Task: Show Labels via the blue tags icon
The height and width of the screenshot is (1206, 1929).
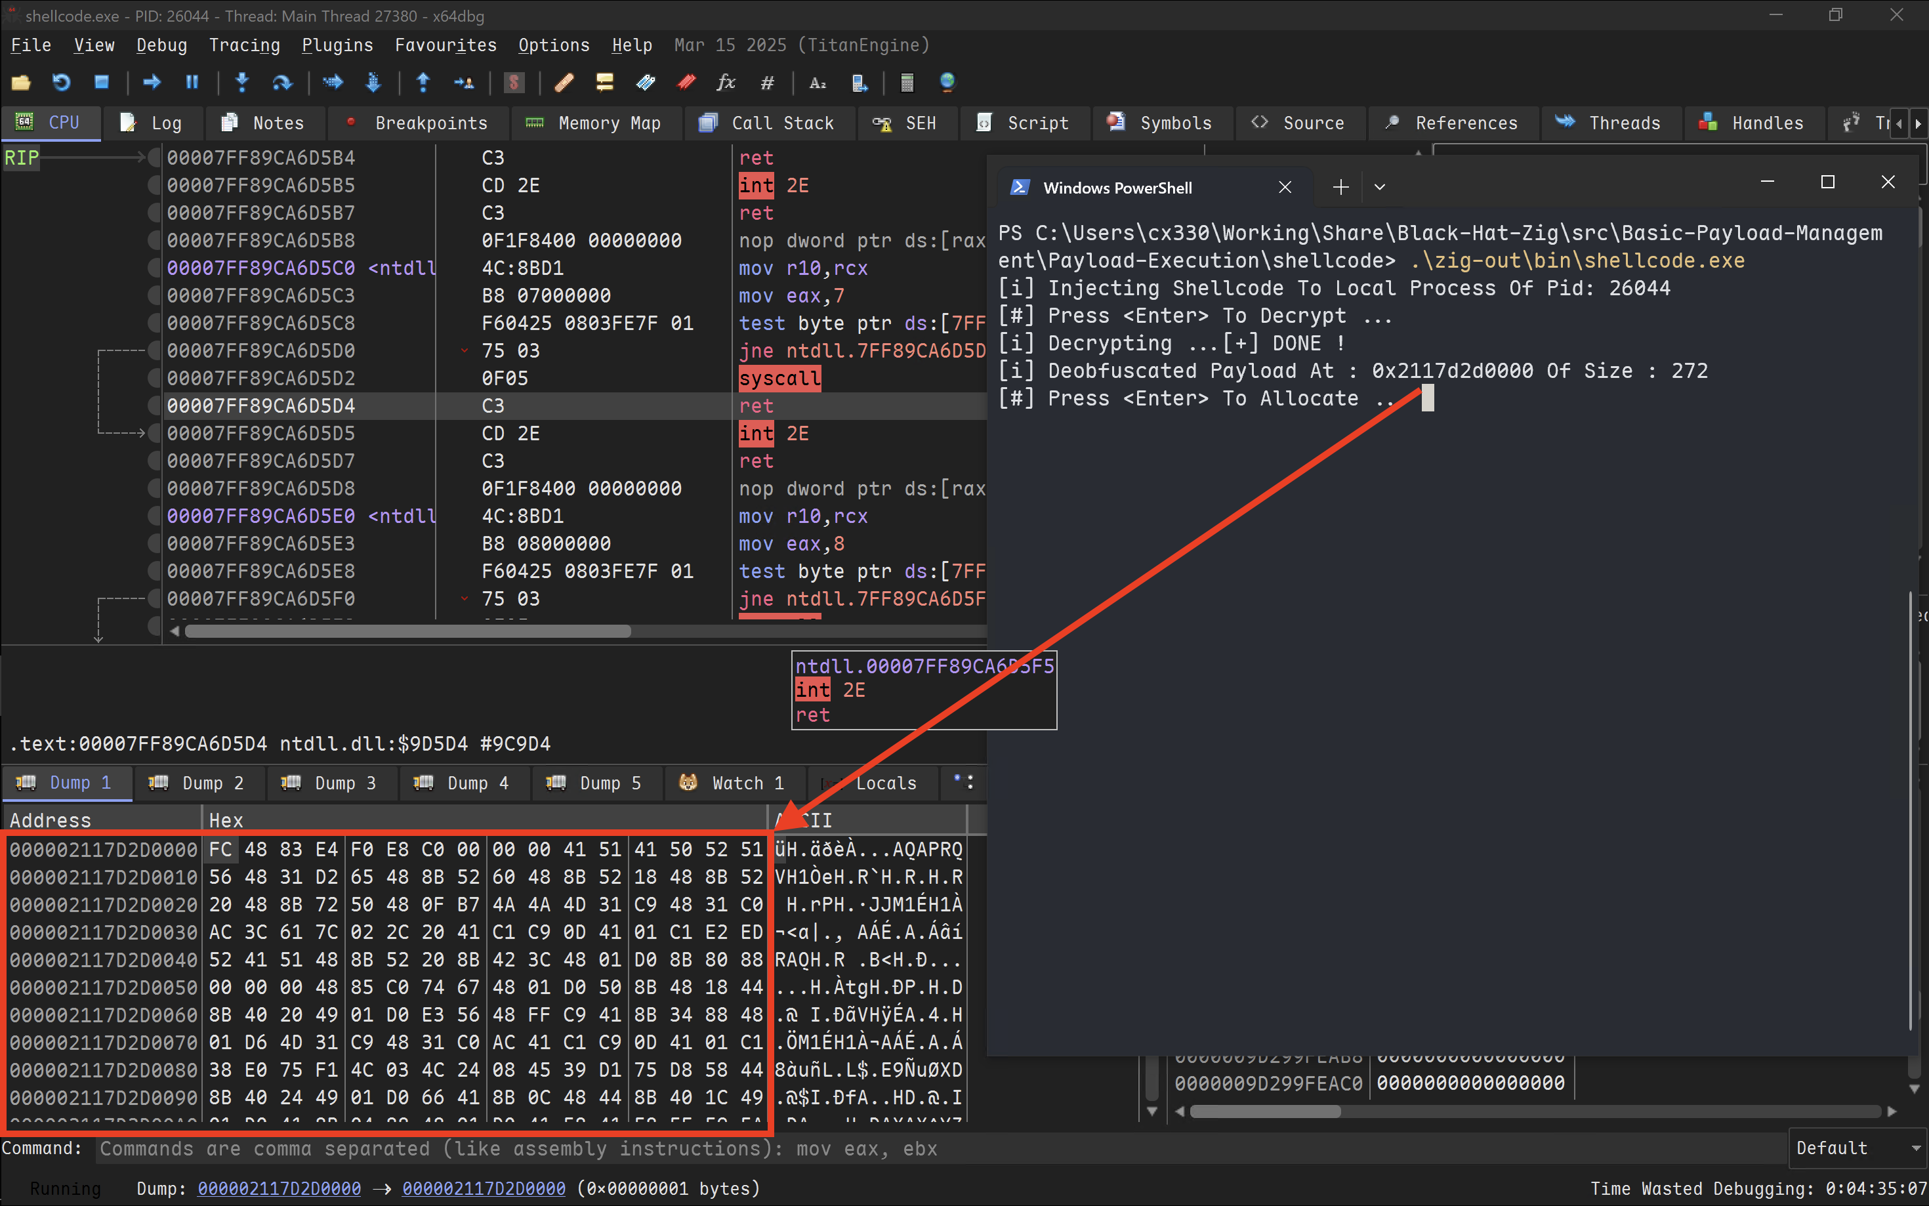Action: tap(645, 82)
